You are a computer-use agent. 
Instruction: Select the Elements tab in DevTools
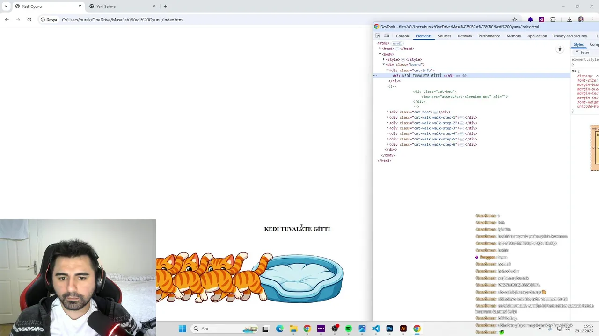(424, 36)
